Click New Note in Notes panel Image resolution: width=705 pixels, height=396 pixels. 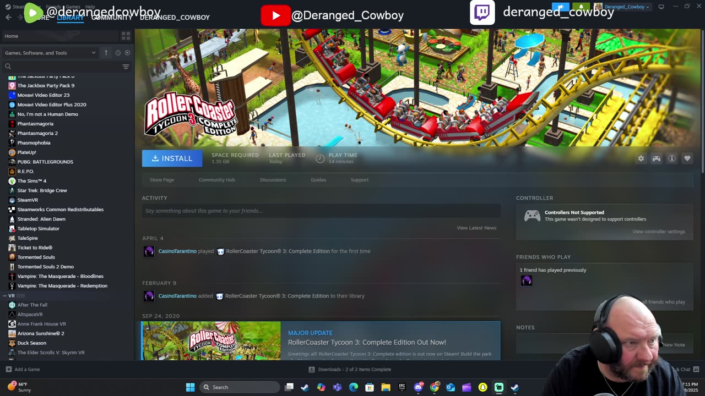pos(673,345)
